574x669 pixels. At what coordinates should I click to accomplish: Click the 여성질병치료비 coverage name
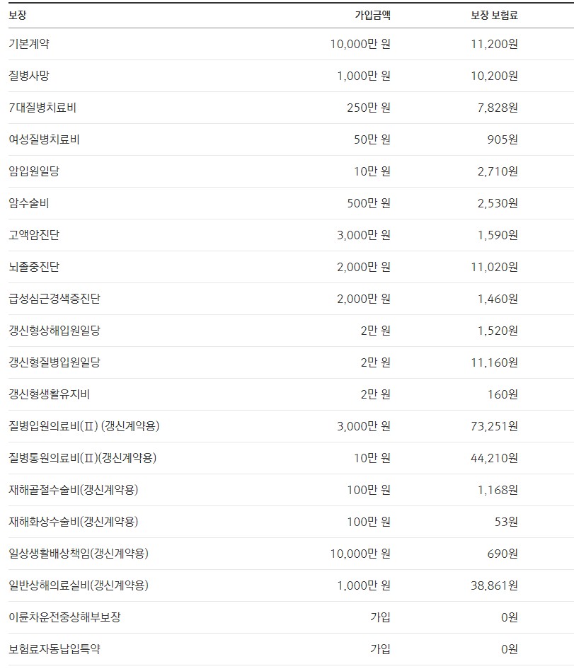click(44, 139)
